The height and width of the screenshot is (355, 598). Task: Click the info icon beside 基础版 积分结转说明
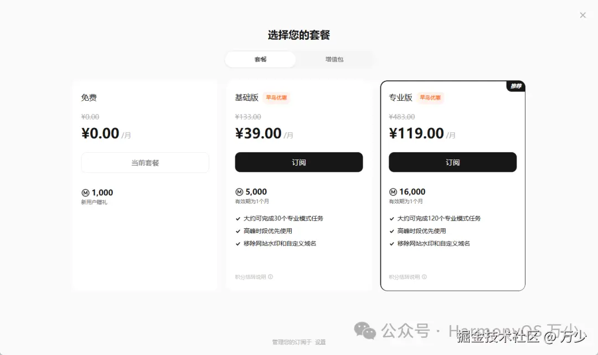tap(270, 276)
